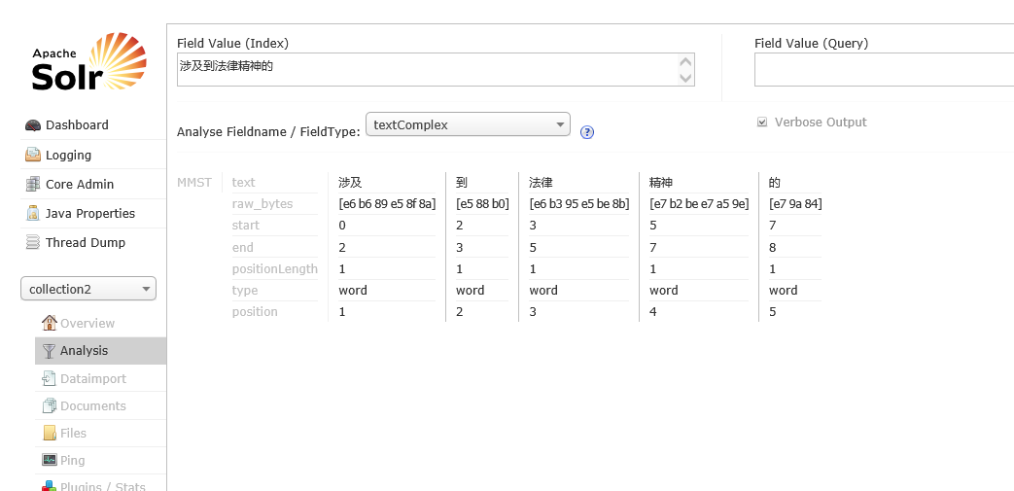The width and height of the screenshot is (1014, 491).
Task: Click the Index field scroll down arrow
Action: tap(685, 78)
